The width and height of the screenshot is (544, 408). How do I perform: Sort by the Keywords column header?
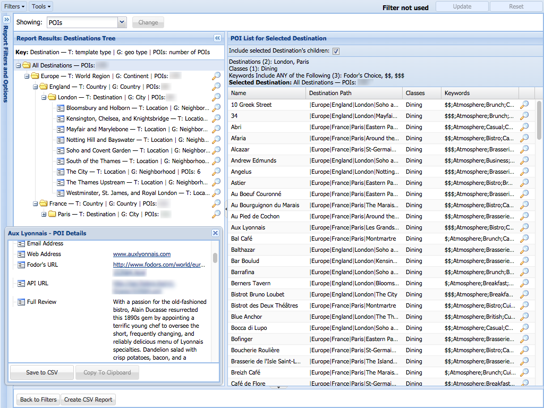(x=480, y=93)
